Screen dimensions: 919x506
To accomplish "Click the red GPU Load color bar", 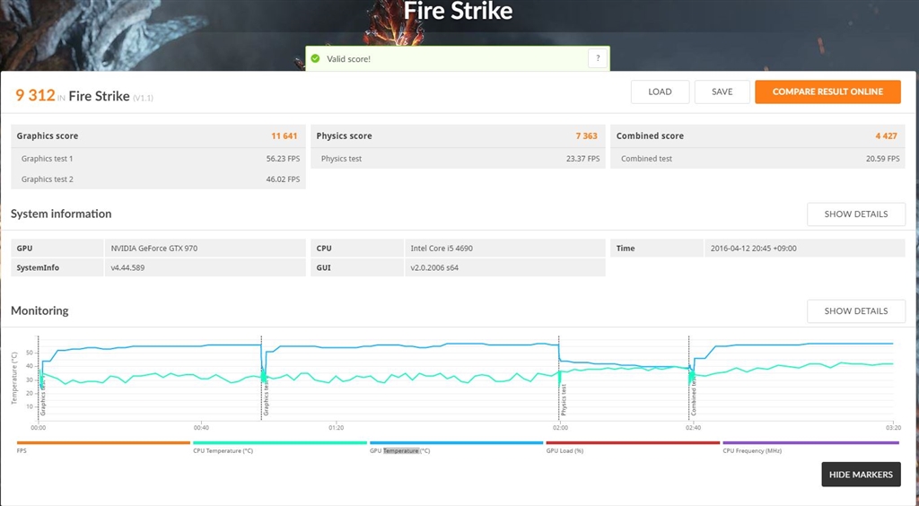I will [x=633, y=443].
